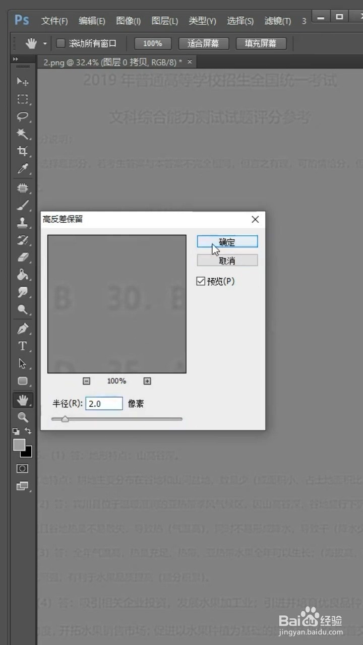The image size is (363, 645).
Task: Select the Spot Healing Brush tool
Action: point(22,188)
